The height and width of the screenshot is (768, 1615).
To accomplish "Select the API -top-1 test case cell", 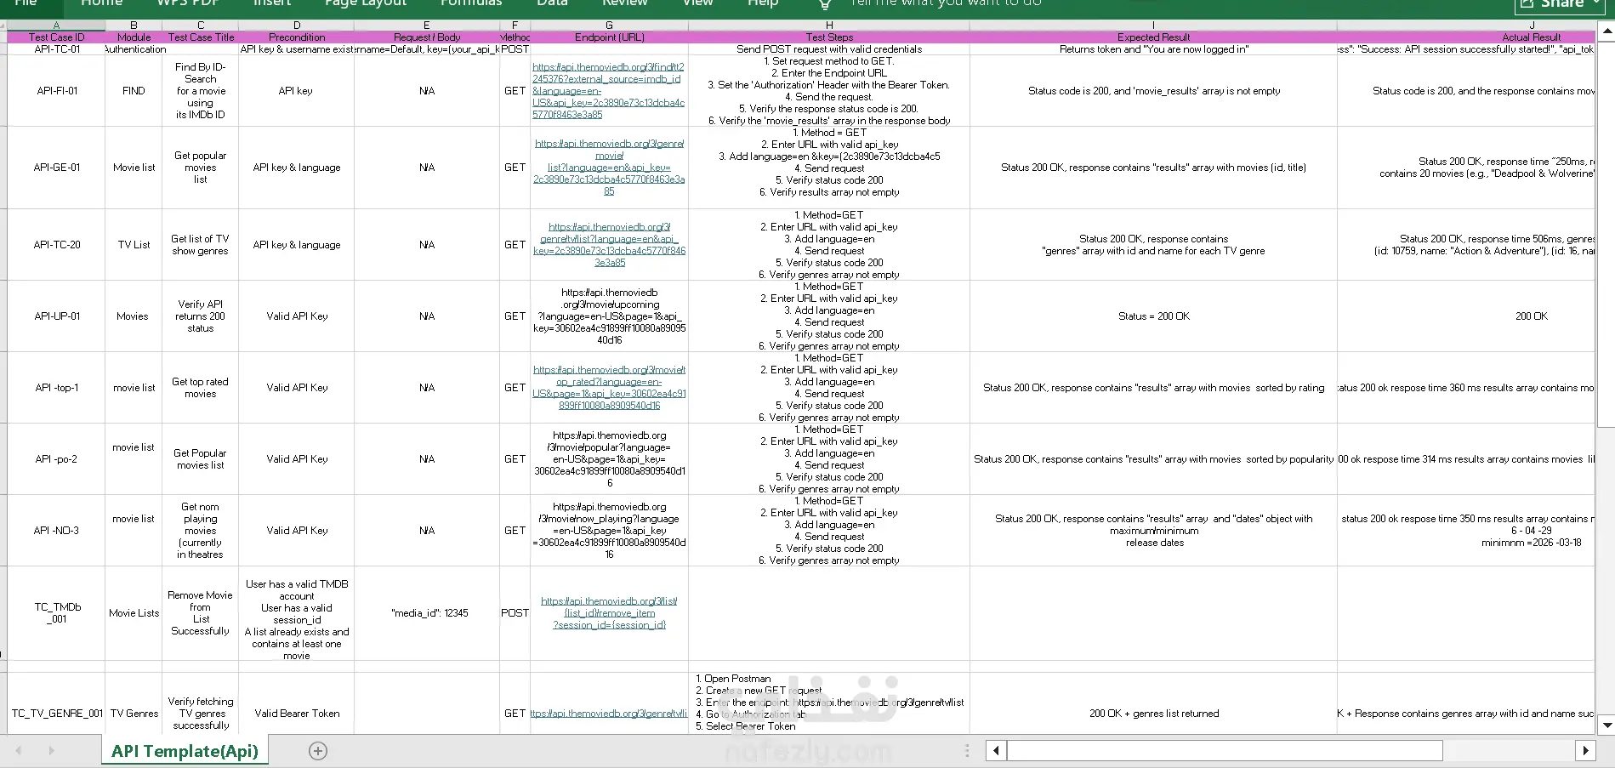I will pos(56,388).
